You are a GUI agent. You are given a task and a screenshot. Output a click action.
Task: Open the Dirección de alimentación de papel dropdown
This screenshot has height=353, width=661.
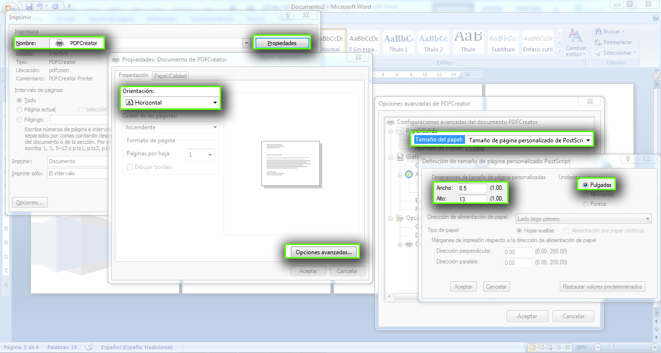pyautogui.click(x=584, y=219)
